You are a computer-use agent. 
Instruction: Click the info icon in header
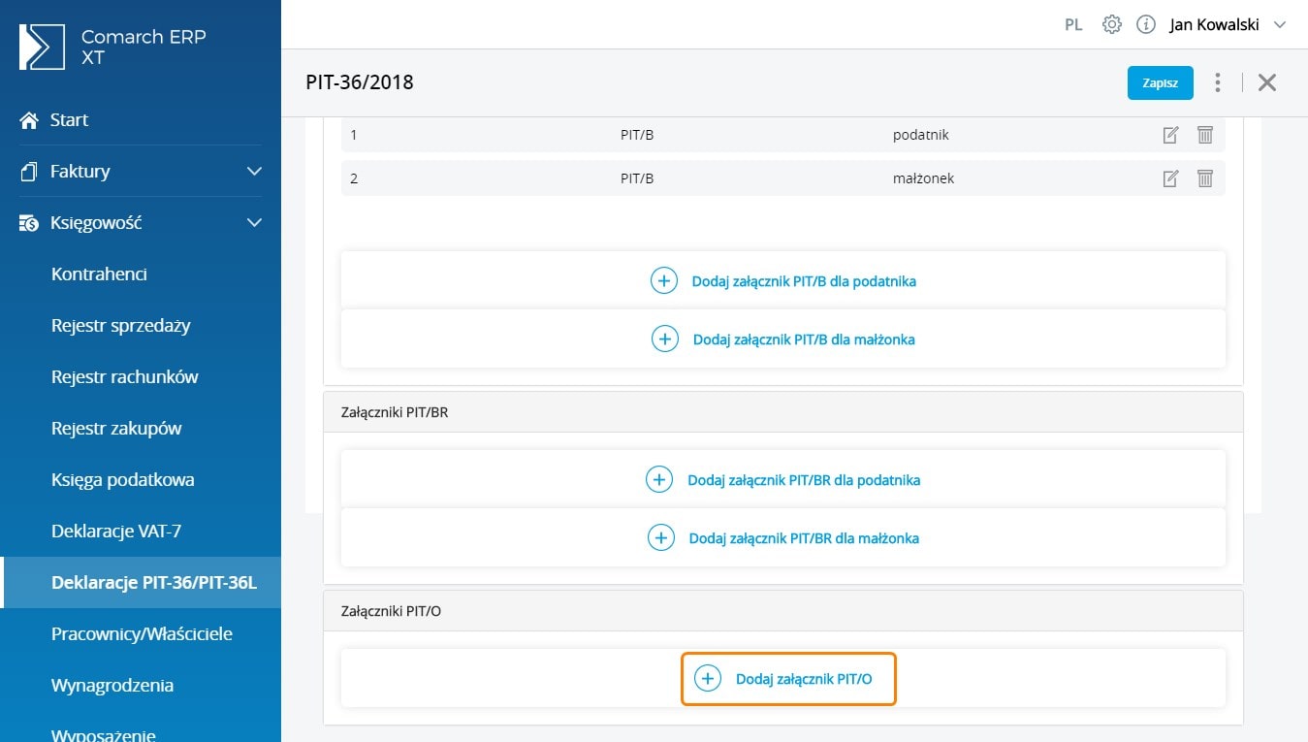[x=1145, y=25]
